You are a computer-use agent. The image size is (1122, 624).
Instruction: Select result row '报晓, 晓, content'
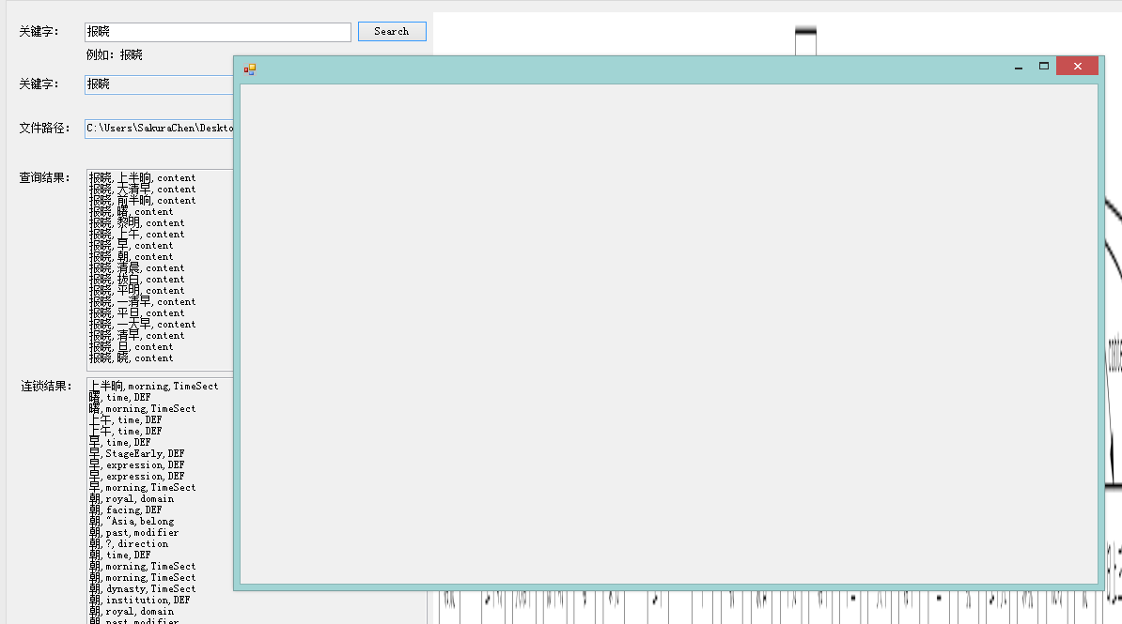tap(131, 358)
